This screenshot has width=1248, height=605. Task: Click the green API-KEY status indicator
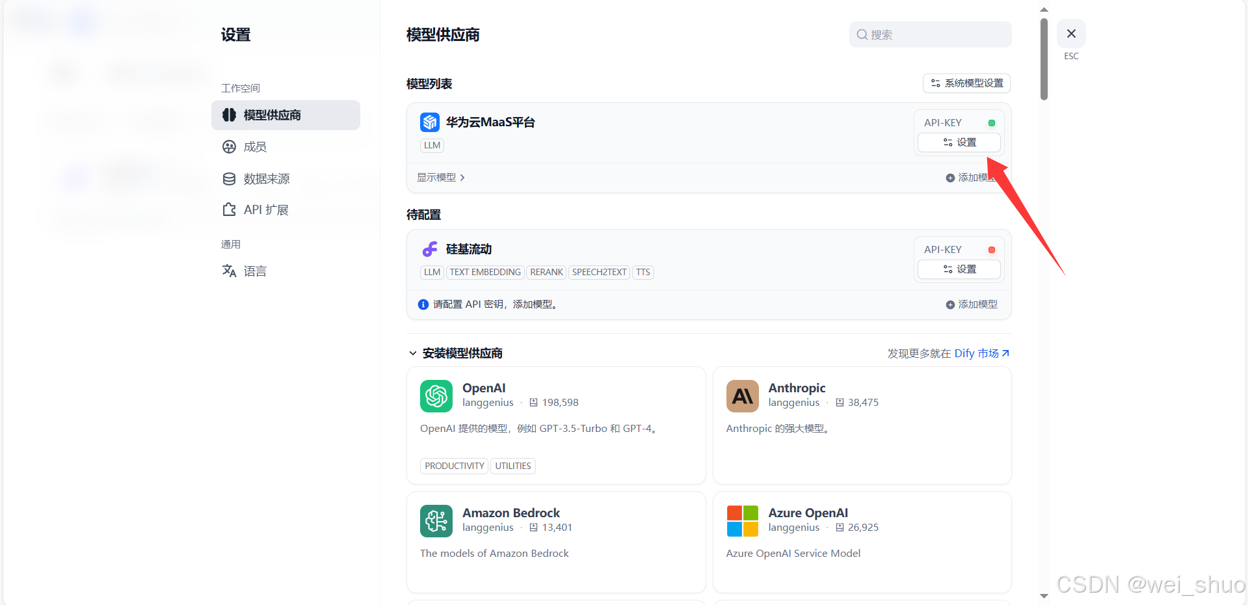992,123
